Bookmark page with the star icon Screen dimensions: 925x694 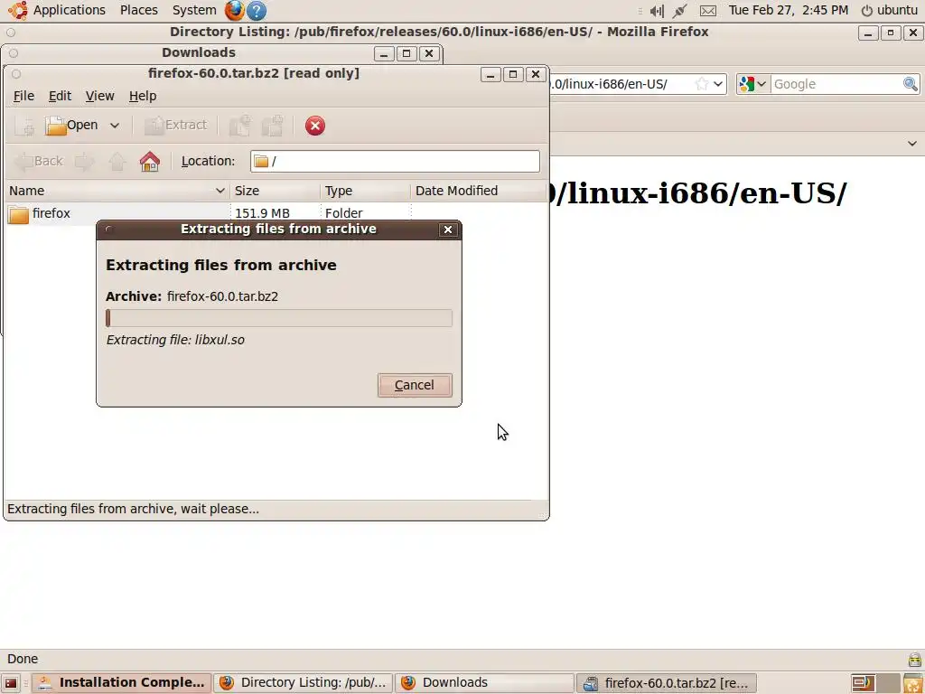tap(701, 84)
